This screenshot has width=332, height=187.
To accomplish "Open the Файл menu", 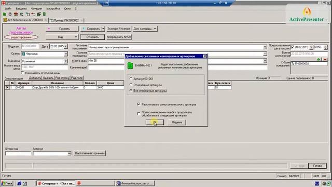I will click(x=8, y=8).
